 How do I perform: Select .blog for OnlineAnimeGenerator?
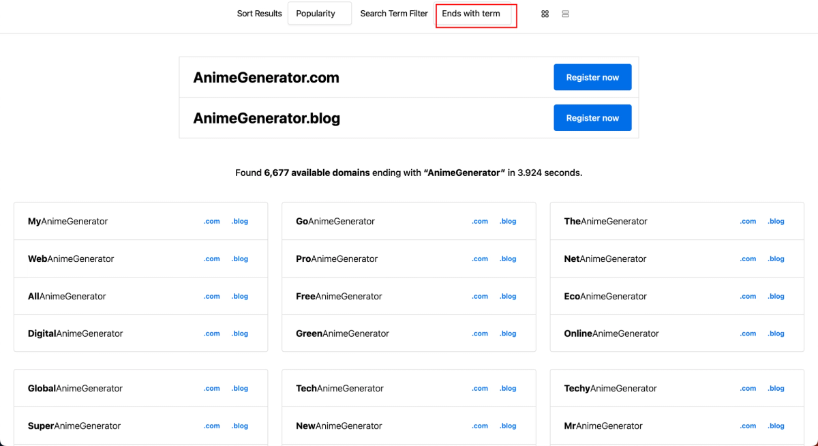(x=776, y=334)
